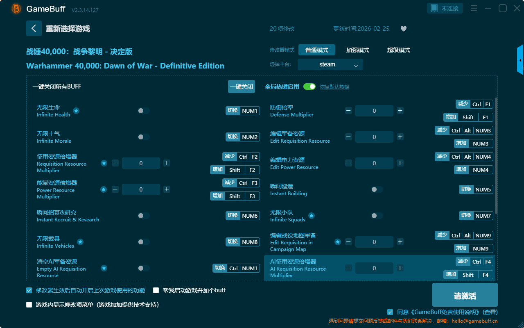524x328 pixels.
Task: Toggle the Infinite Morale switch
Action: 143,137
